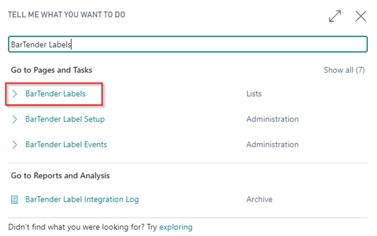Show all 7 pages and tasks results

344,70
